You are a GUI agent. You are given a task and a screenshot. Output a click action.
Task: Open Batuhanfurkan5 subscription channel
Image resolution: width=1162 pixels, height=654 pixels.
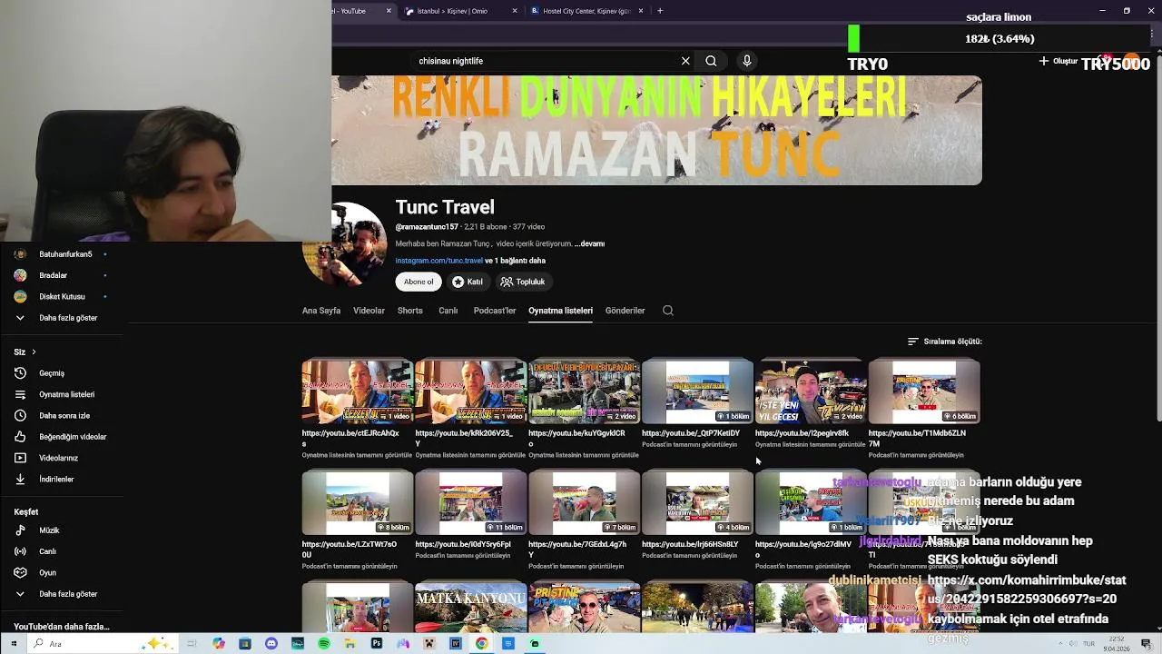pos(64,254)
